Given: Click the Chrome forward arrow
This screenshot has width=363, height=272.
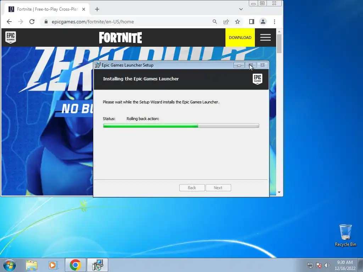Looking at the screenshot, I should point(21,22).
